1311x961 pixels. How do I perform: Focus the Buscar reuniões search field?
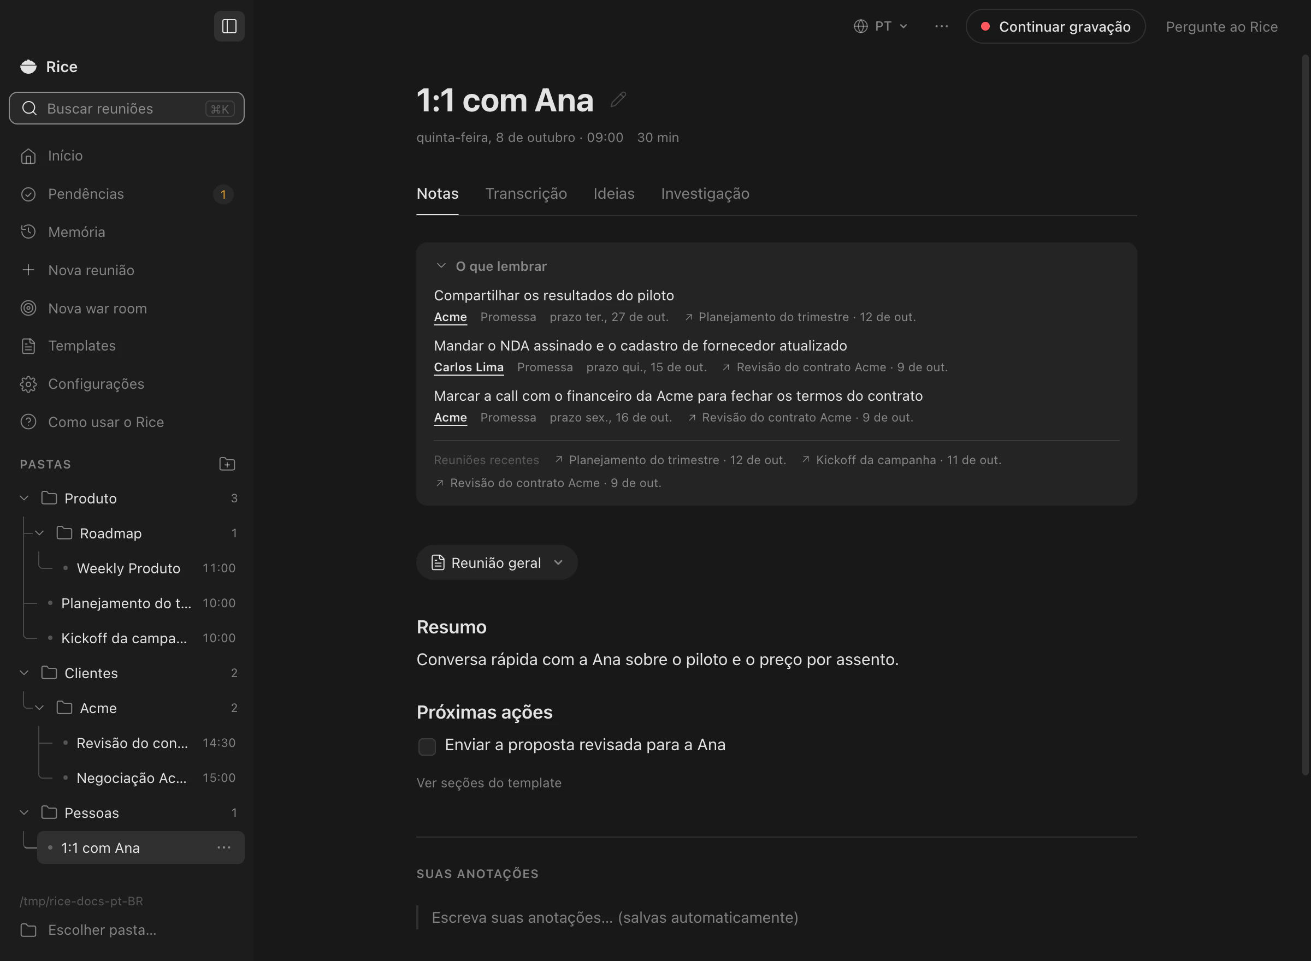click(127, 108)
